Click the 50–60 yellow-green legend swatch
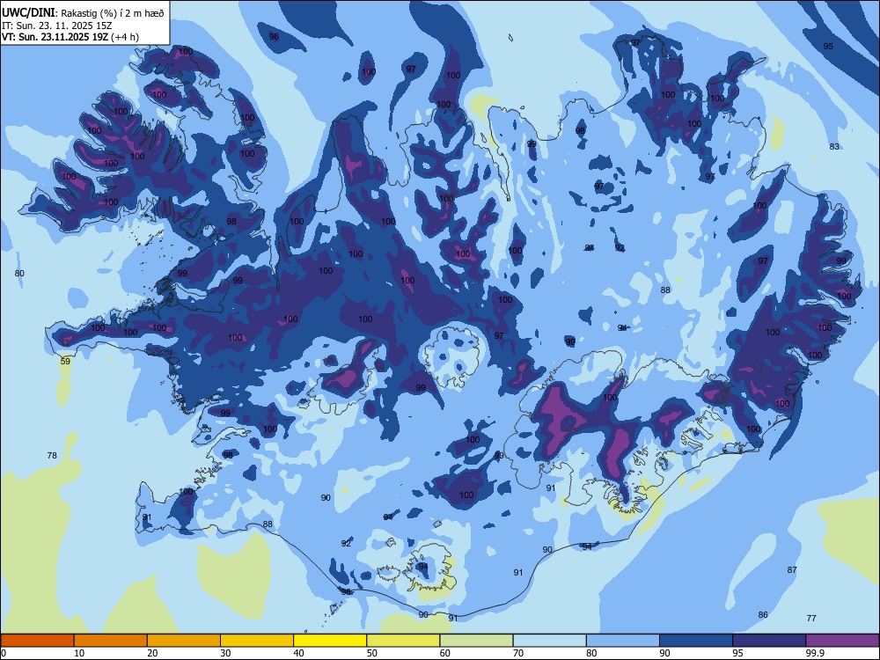This screenshot has height=660, width=880. [x=403, y=641]
